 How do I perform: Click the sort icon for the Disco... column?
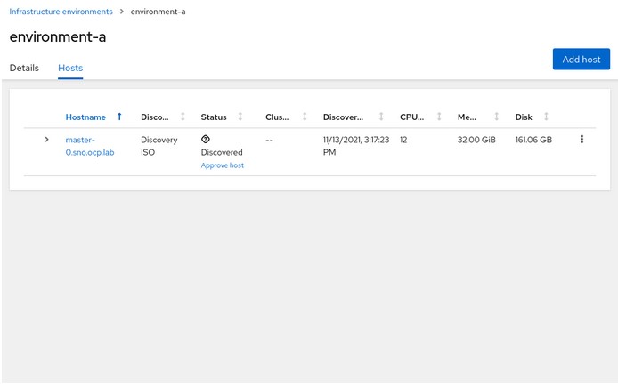[183, 117]
